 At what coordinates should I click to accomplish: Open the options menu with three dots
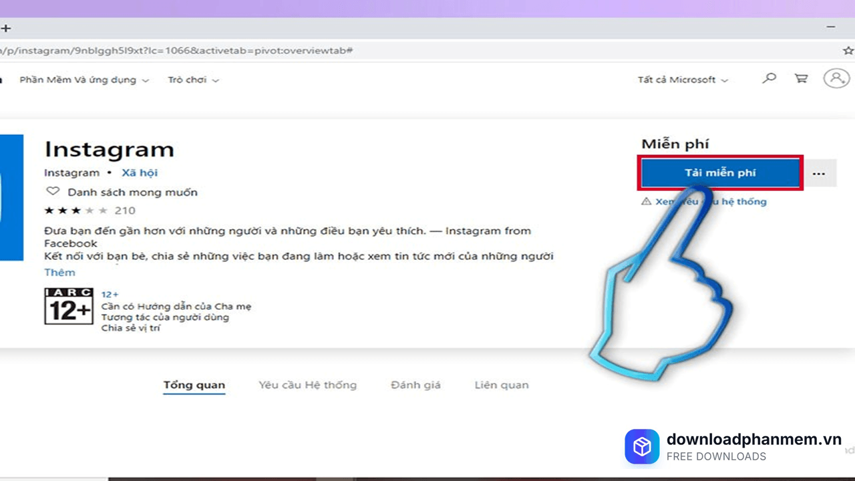click(818, 173)
